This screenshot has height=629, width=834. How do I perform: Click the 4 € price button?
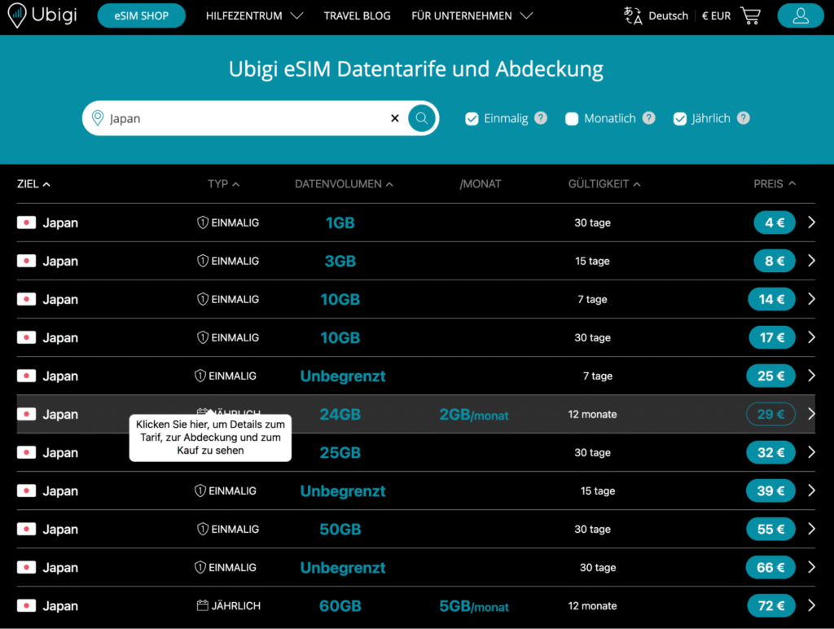(774, 222)
